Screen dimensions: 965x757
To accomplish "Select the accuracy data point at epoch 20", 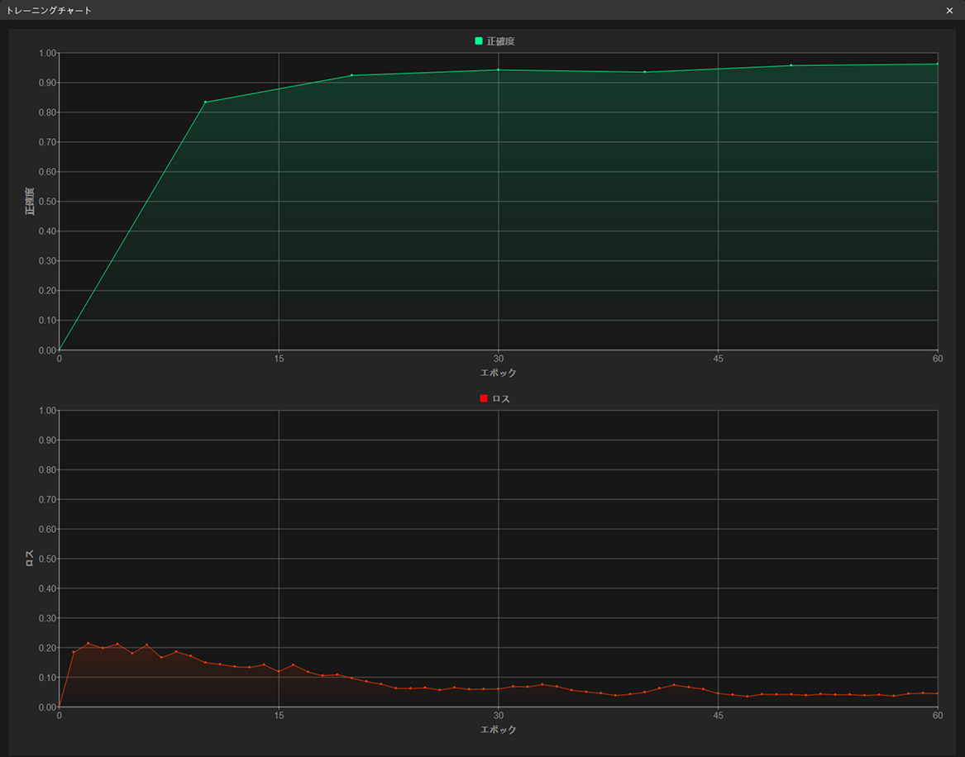I will [352, 75].
